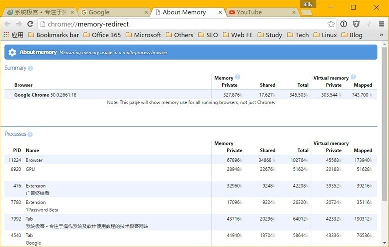Close the 系统极客 tab
Image resolution: width=389 pixels, height=247 pixels.
coord(72,12)
